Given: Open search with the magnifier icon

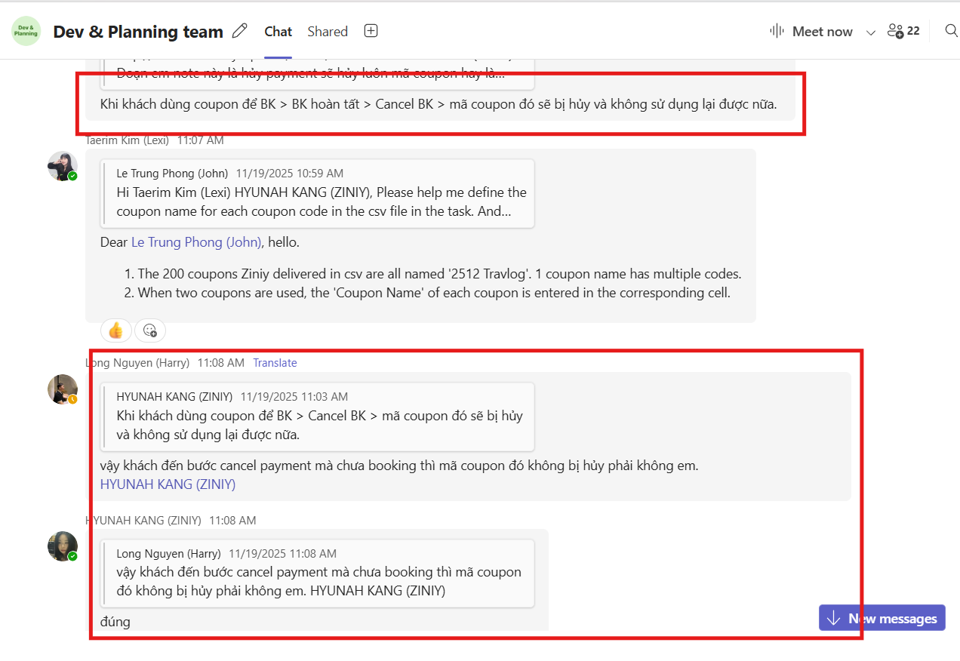Looking at the screenshot, I should click(x=951, y=31).
